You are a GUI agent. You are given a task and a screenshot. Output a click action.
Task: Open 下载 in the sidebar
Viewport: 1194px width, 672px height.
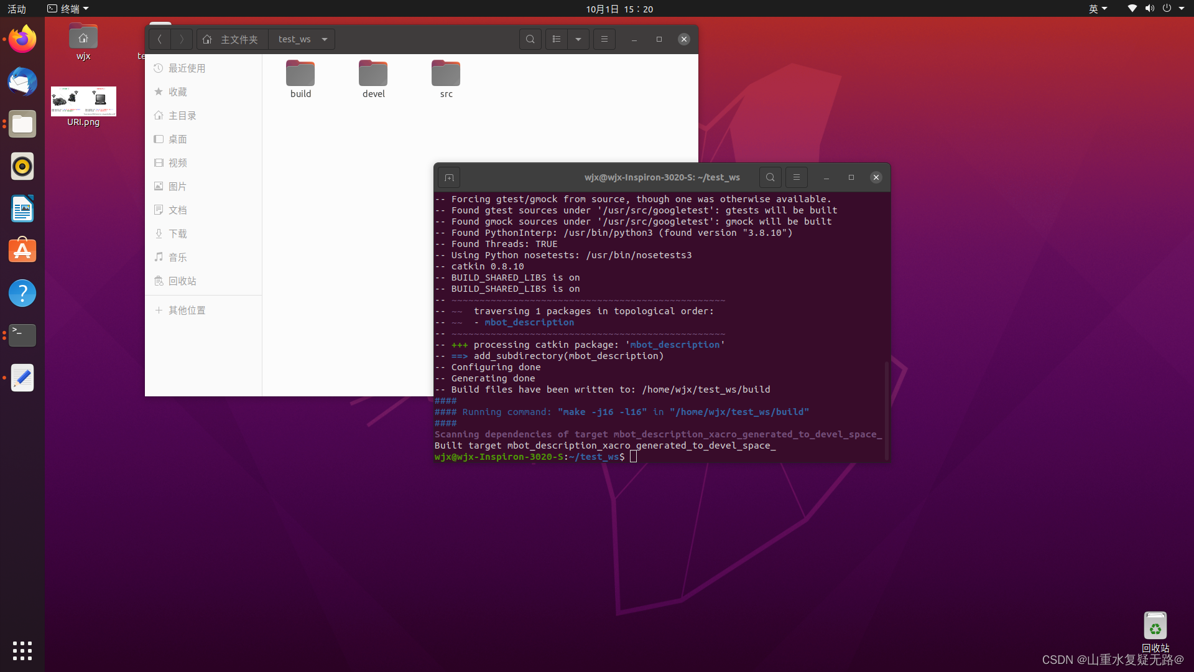tap(203, 233)
